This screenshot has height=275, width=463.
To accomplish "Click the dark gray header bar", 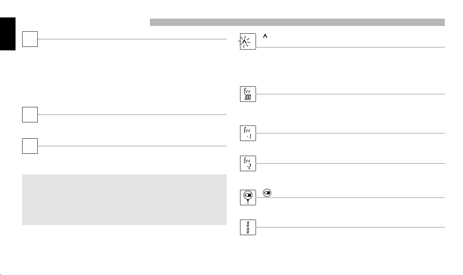I will click(x=297, y=22).
